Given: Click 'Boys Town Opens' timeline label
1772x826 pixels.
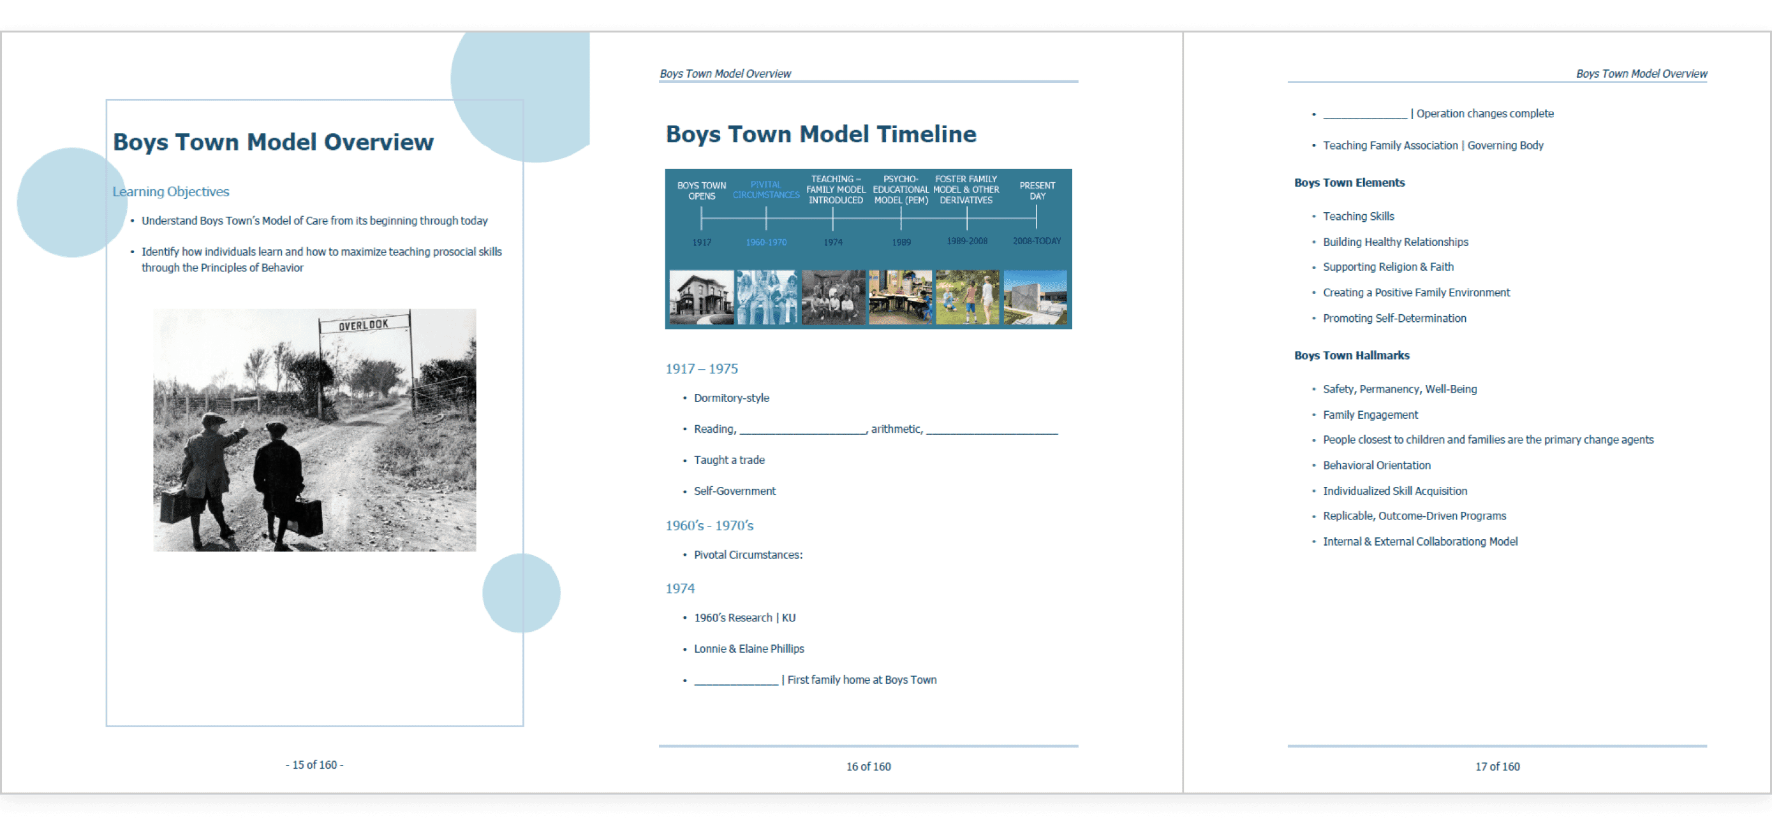Looking at the screenshot, I should [702, 191].
